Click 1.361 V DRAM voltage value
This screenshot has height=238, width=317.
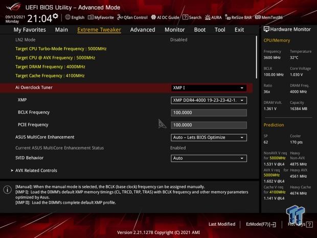pos(270,109)
